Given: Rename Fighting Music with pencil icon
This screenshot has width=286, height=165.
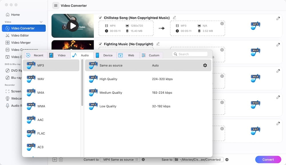Looking at the screenshot, I should click(158, 44).
